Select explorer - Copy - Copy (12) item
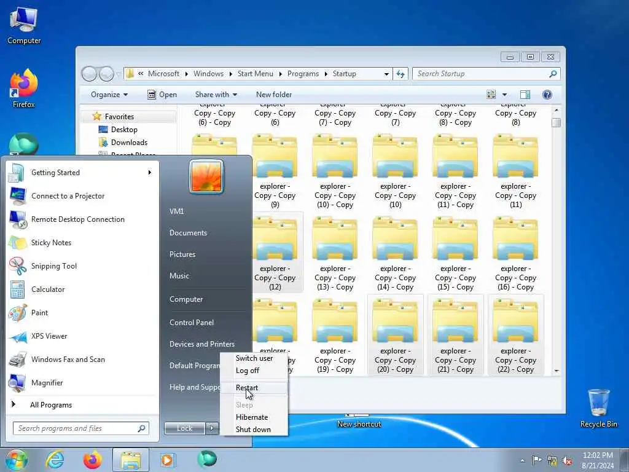 coord(275,253)
